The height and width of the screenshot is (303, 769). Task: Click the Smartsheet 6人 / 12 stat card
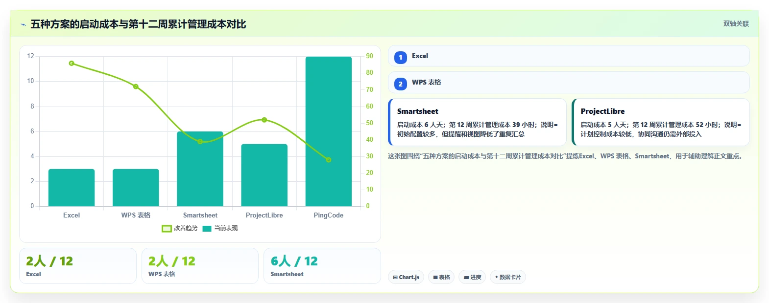[322, 266]
